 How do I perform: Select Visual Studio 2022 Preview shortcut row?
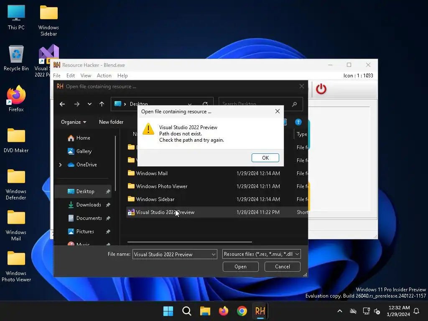(x=217, y=212)
